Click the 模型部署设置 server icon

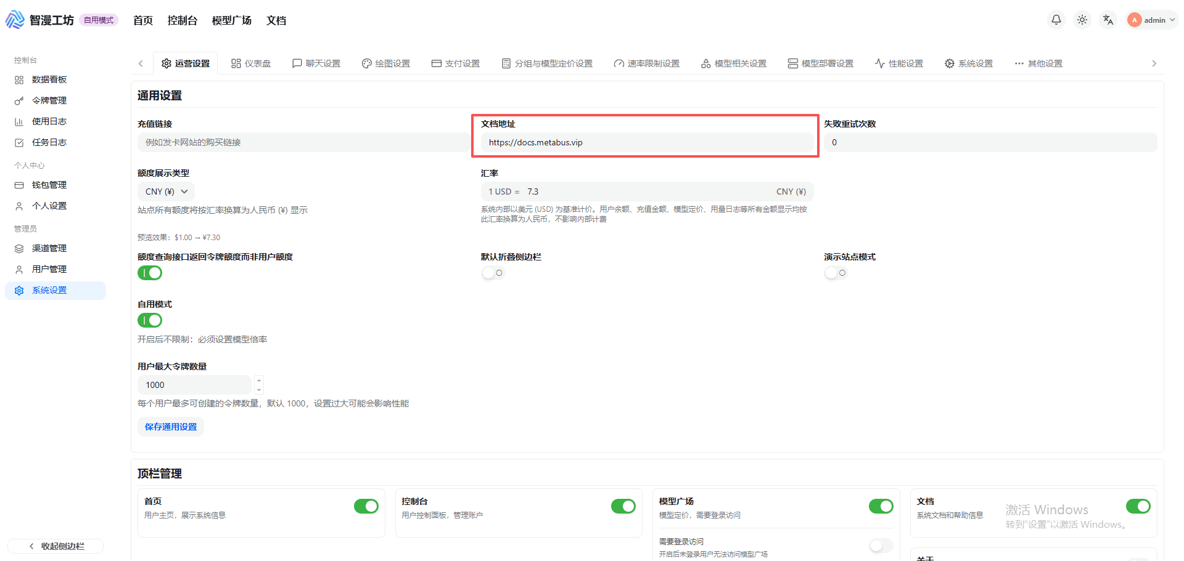click(x=793, y=63)
